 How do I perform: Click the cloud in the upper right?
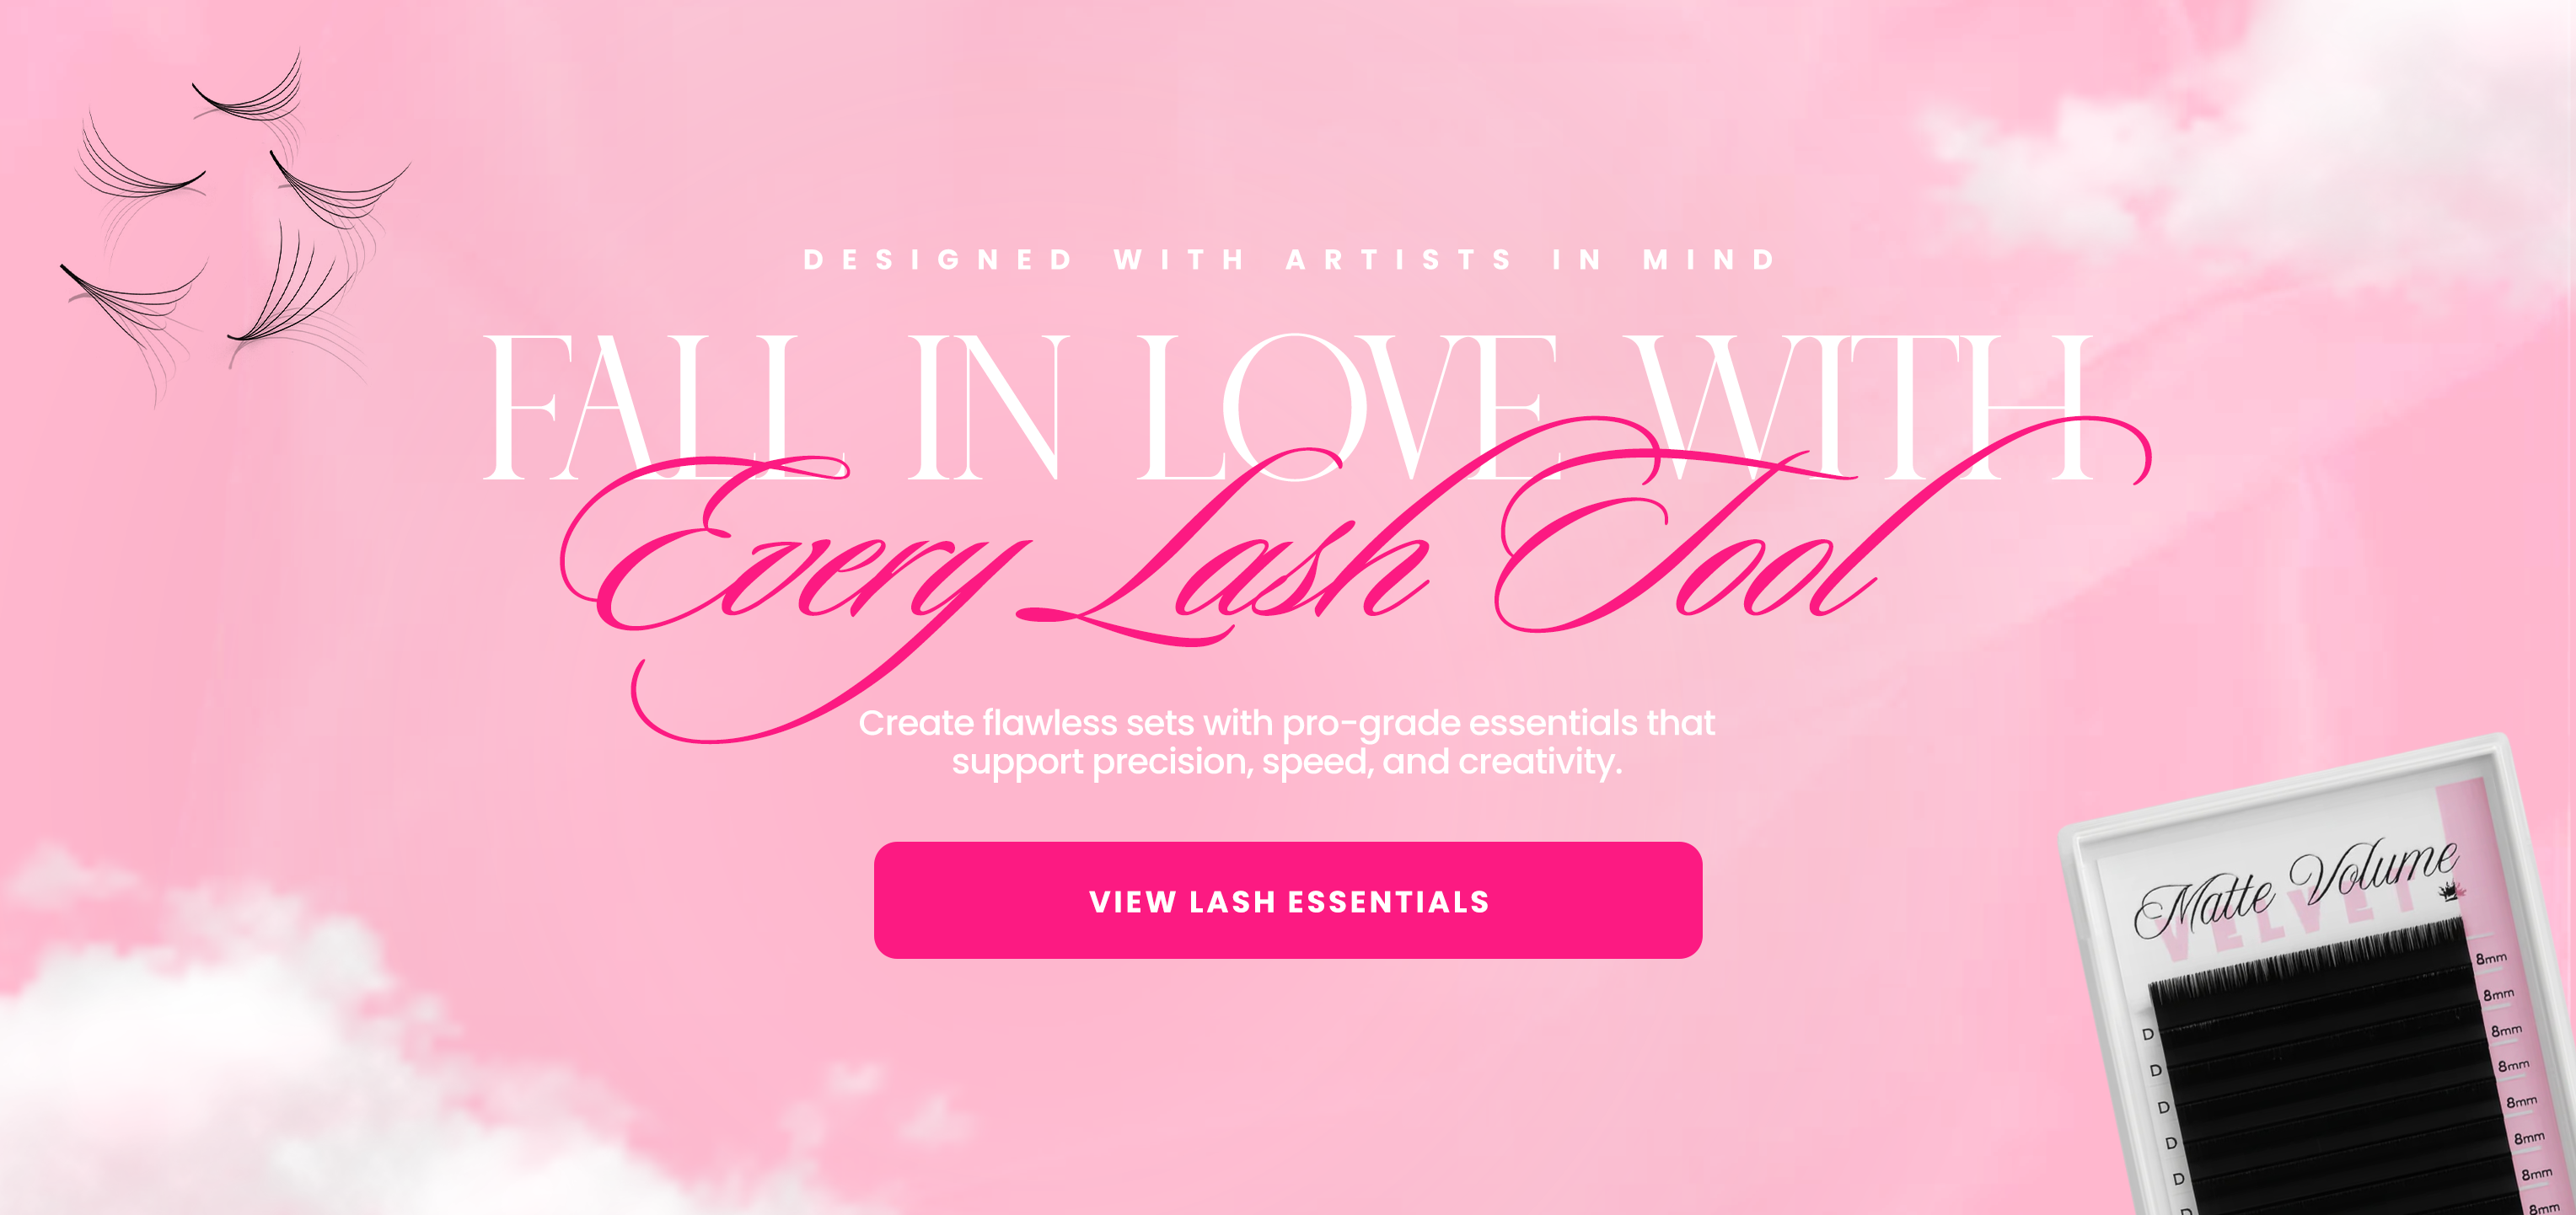click(x=2250, y=130)
